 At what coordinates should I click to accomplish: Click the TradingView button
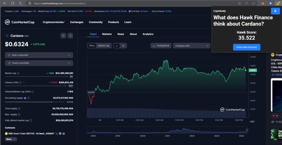point(161,46)
